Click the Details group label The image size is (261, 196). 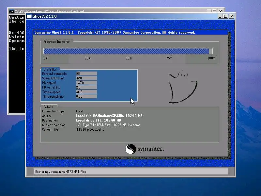48,107
